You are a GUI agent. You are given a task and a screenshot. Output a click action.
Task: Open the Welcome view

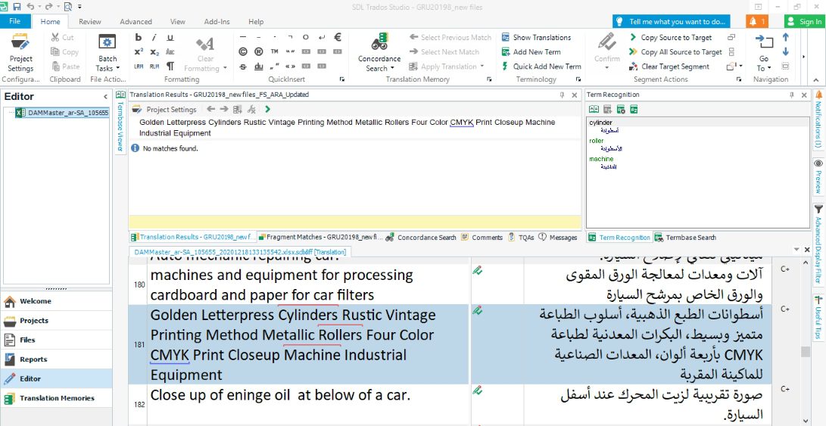click(x=56, y=301)
